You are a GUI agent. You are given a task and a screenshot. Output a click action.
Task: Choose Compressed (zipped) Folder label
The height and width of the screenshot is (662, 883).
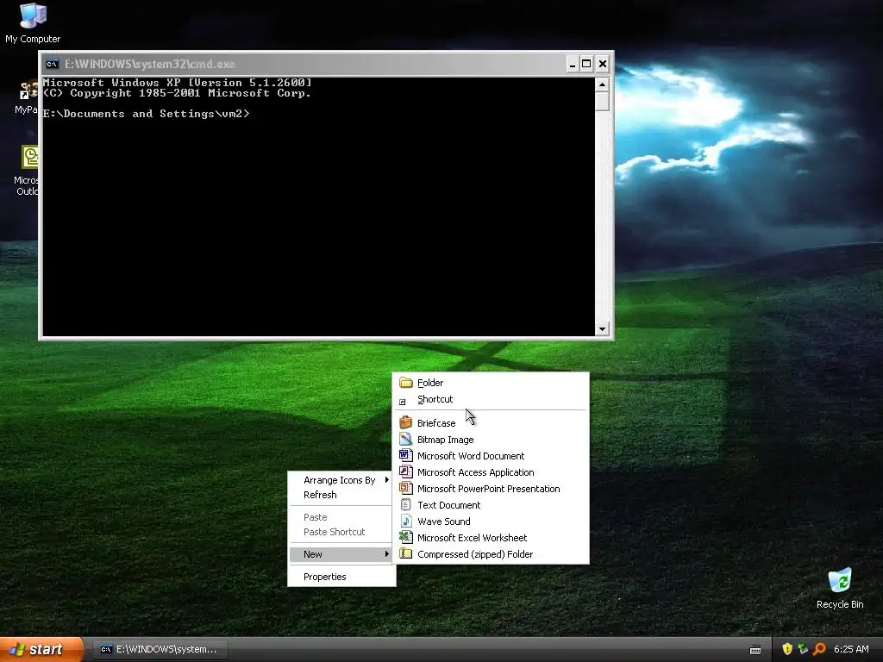[475, 554]
